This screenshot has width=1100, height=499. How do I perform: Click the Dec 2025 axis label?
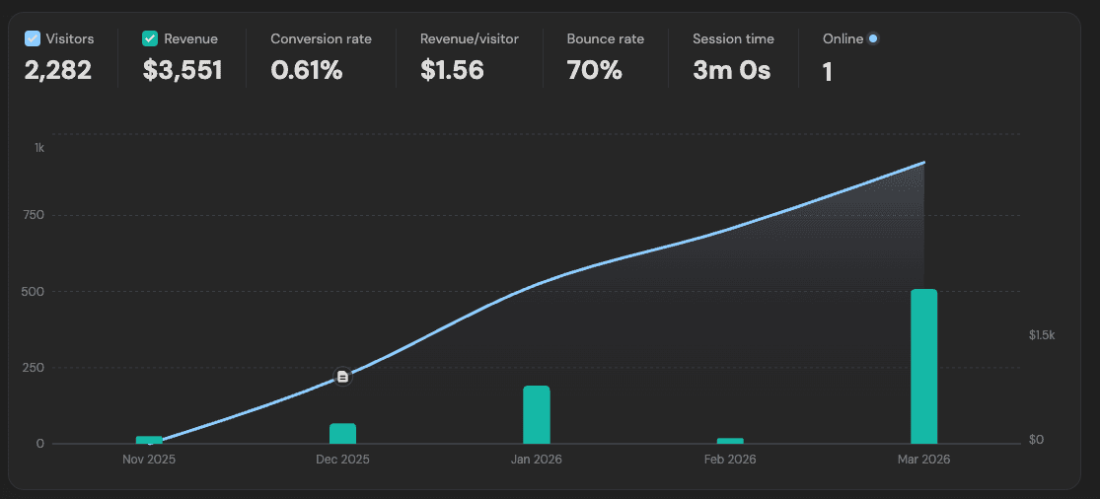pyautogui.click(x=343, y=460)
